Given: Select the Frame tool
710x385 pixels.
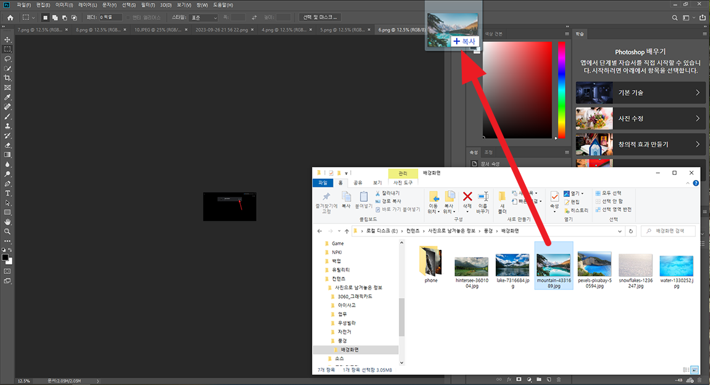Looking at the screenshot, I should tap(7, 88).
